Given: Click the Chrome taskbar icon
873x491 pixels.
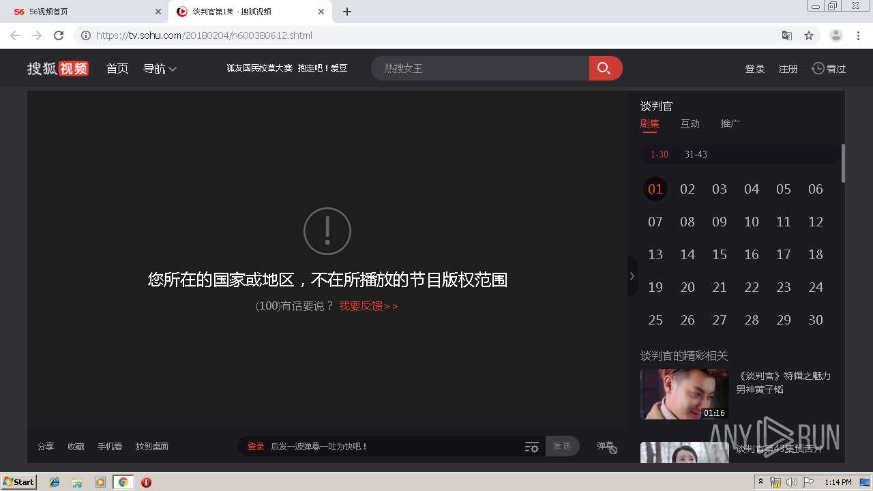Looking at the screenshot, I should tap(123, 482).
